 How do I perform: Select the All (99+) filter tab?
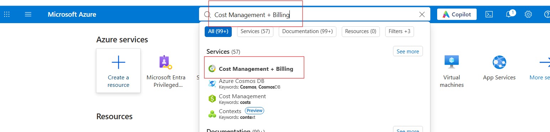[218, 31]
